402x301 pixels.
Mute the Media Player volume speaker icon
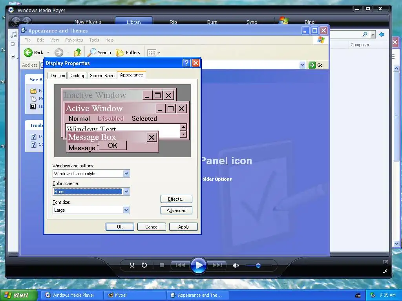pyautogui.click(x=236, y=265)
